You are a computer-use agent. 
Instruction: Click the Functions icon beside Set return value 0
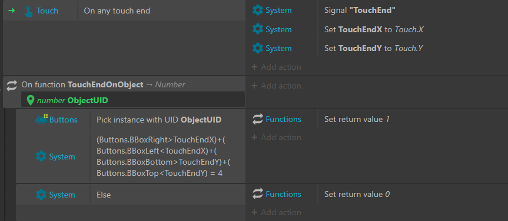pos(258,194)
